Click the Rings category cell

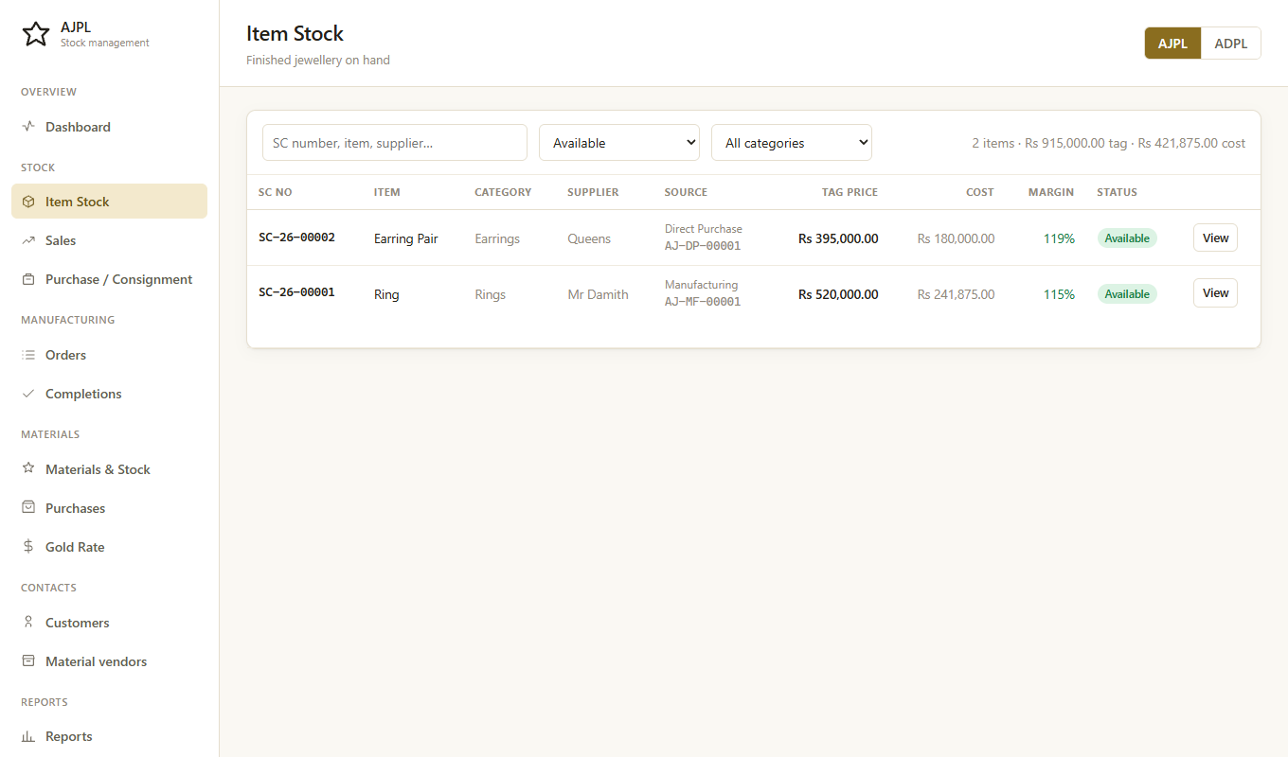[491, 294]
